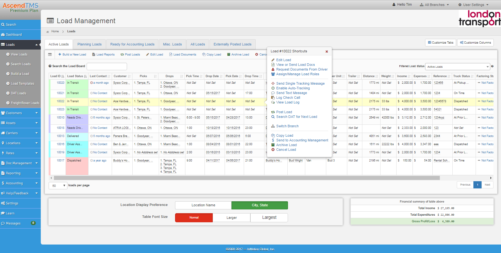Click the Build a New Load plus icon
This screenshot has width=501, height=253.
60,55
